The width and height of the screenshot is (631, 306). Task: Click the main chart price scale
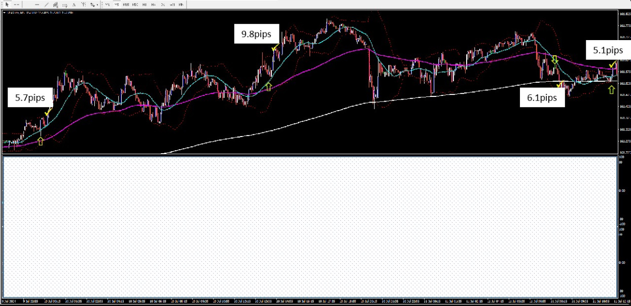pyautogui.click(x=624, y=82)
